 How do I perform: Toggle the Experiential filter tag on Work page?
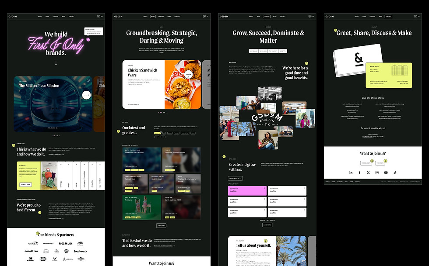185,133
